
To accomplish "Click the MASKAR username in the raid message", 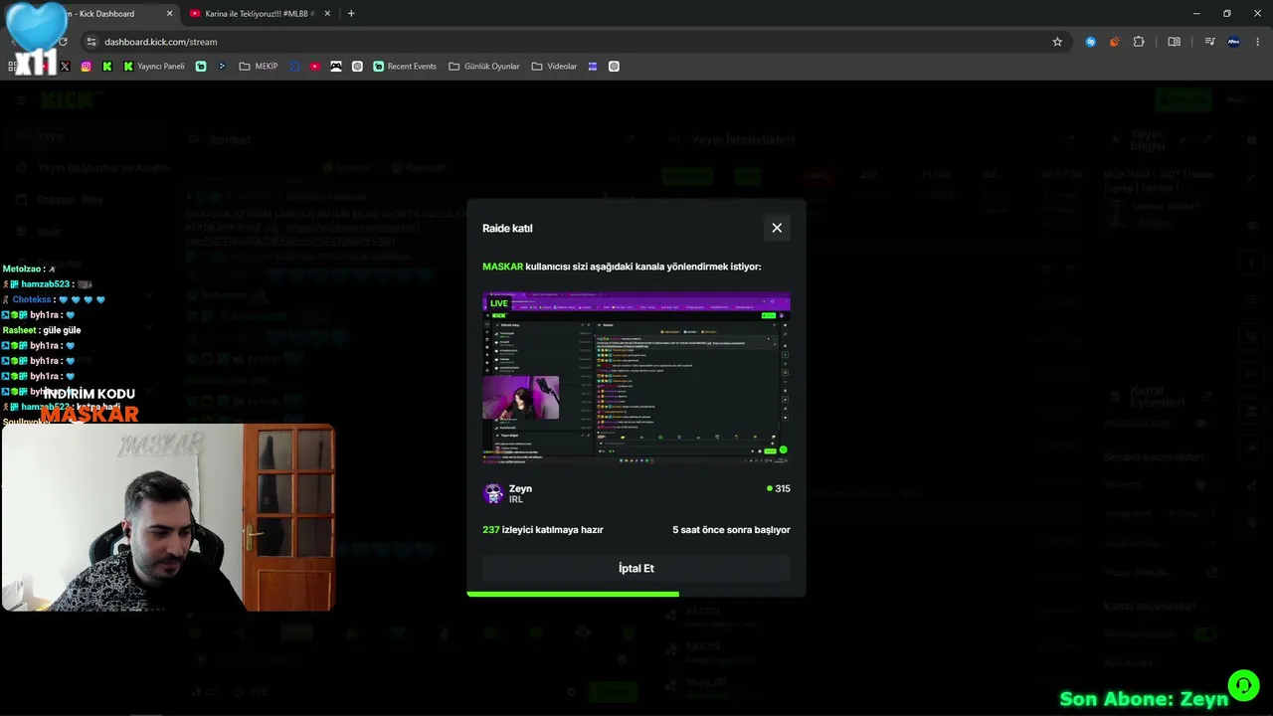I will tap(502, 267).
